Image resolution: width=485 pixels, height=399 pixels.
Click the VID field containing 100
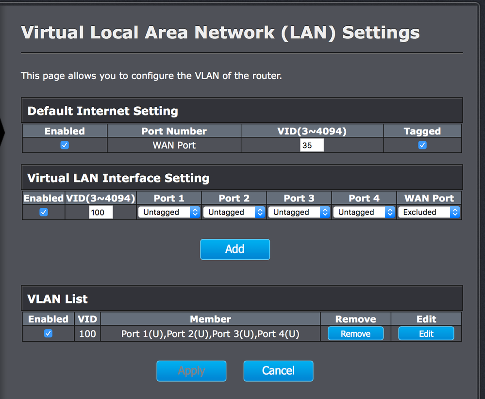point(101,212)
